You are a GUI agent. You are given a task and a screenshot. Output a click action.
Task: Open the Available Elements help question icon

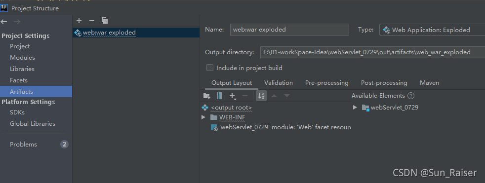pyautogui.click(x=411, y=96)
